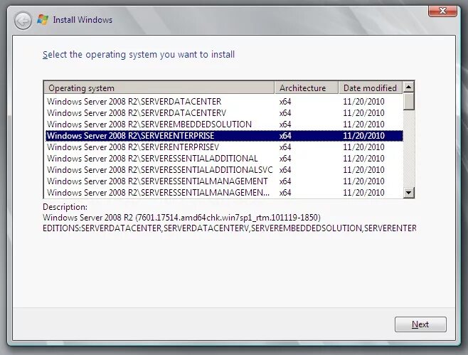This screenshot has width=468, height=355.
Task: Select the truncated SERVERESSENTIALMANAGEMEN... row
Action: tap(224, 192)
